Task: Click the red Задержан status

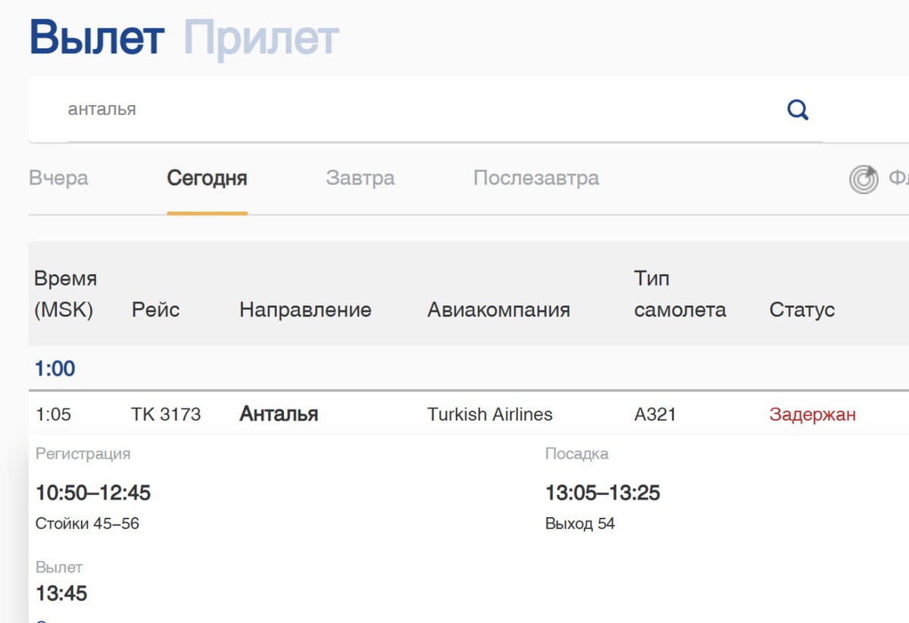Action: pos(812,414)
